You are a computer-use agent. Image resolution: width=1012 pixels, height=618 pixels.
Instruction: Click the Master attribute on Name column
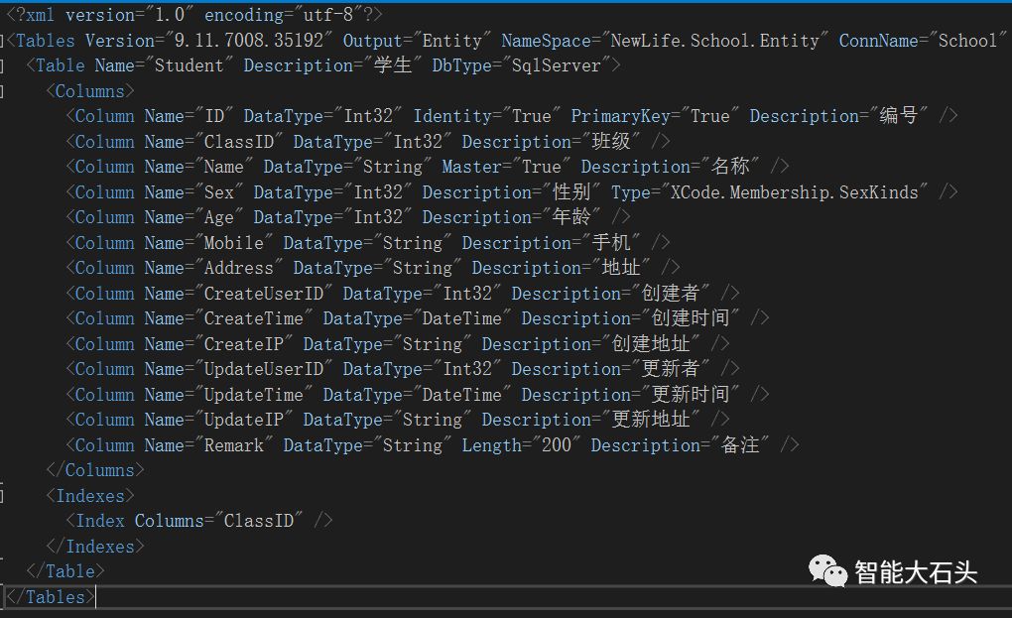(471, 167)
